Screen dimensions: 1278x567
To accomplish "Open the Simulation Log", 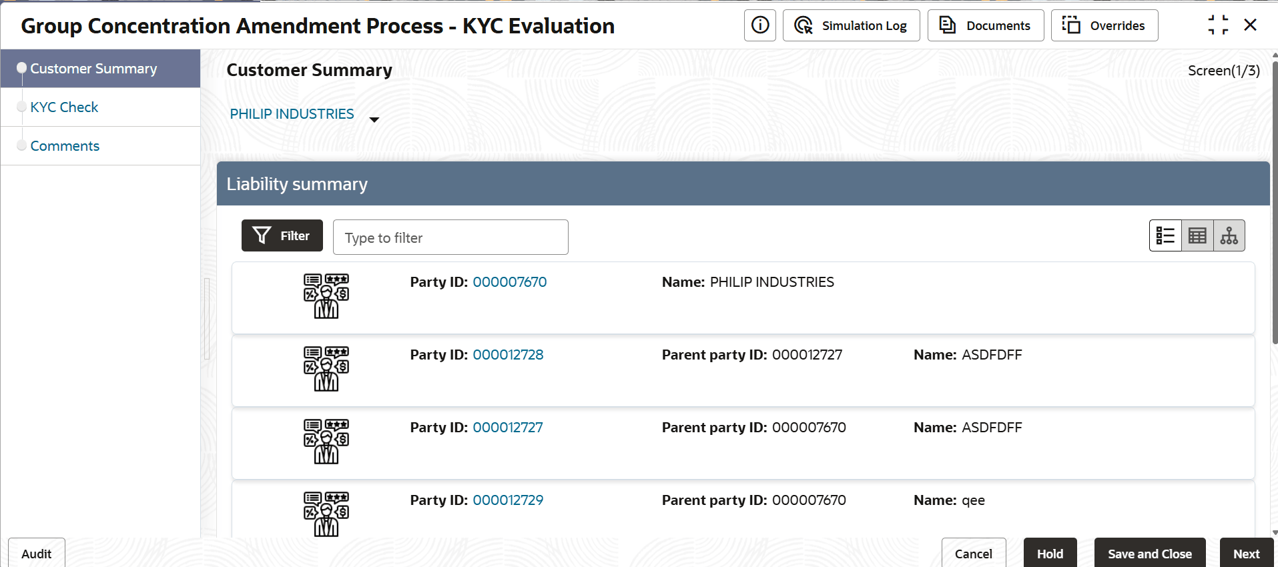I will point(851,25).
